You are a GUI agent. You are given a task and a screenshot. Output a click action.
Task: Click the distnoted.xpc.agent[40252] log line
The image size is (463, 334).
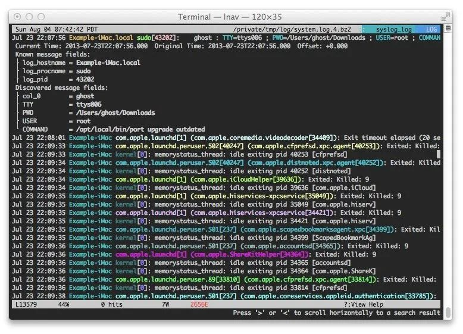226,163
